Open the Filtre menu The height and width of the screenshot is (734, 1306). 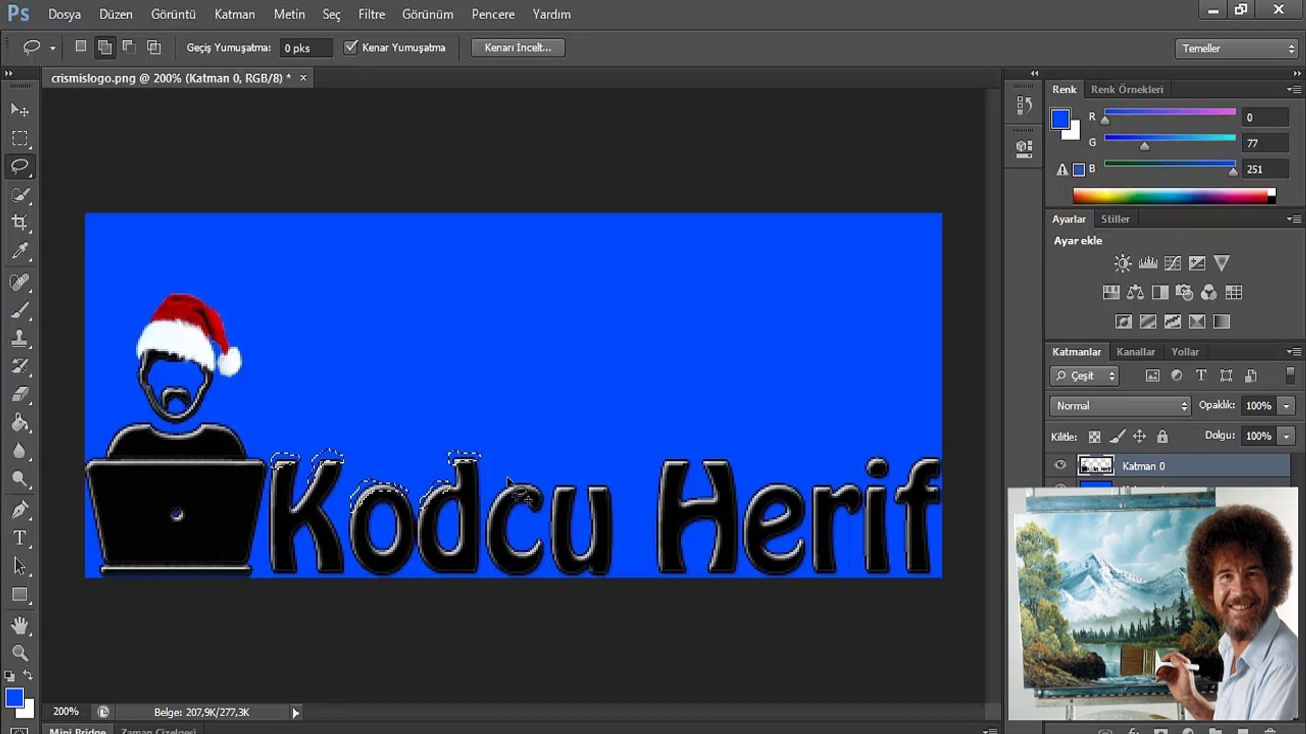pos(371,14)
